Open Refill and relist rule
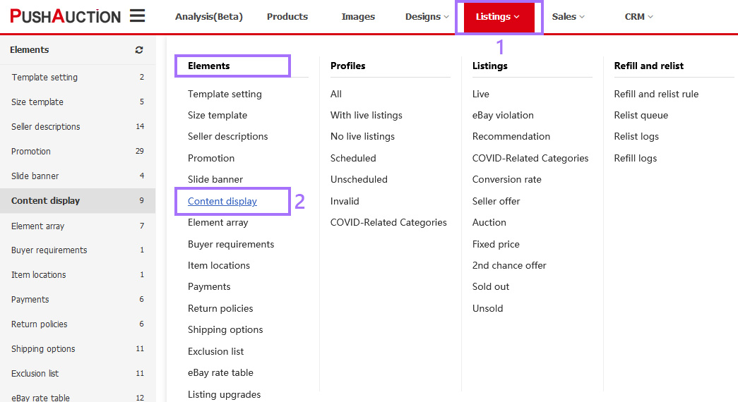The height and width of the screenshot is (402, 738). [x=656, y=94]
